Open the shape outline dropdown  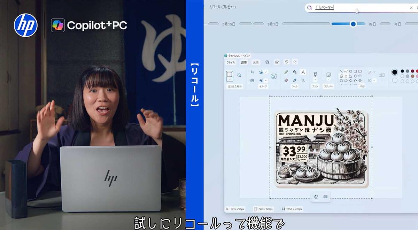coord(374,72)
